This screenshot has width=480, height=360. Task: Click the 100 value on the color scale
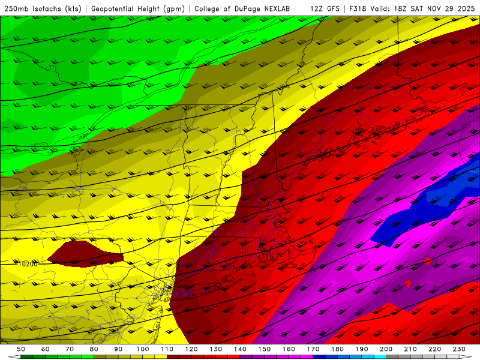tap(143, 349)
